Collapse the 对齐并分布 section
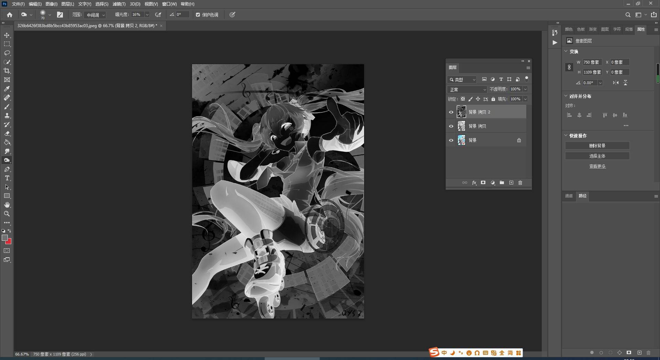 pyautogui.click(x=566, y=96)
